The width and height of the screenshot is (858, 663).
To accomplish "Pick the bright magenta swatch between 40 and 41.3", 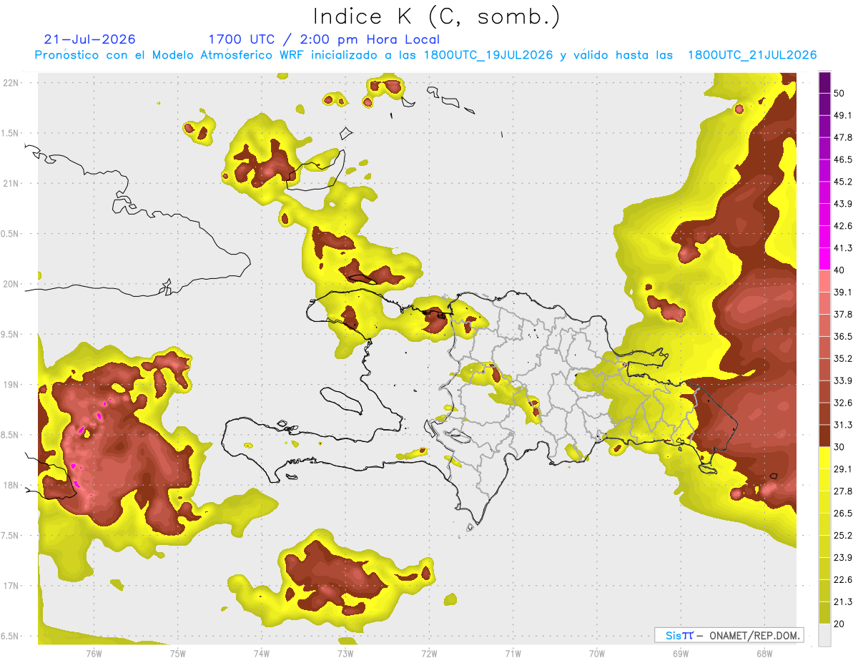I will [x=824, y=259].
